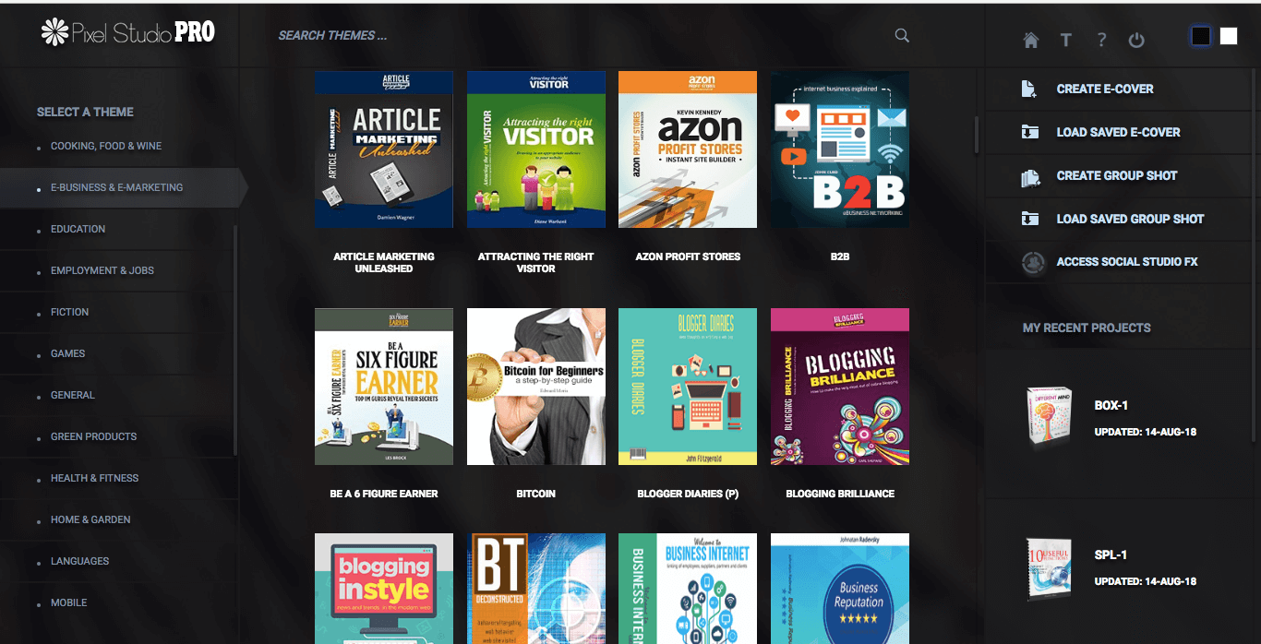Click the Create E-Cover link

pyautogui.click(x=1105, y=89)
